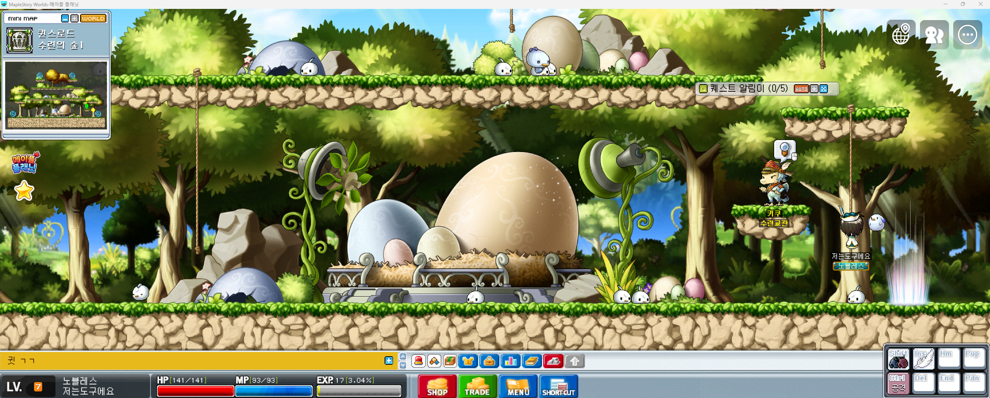Screen dimensions: 990x398
Task: Open the MENU button
Action: click(518, 386)
